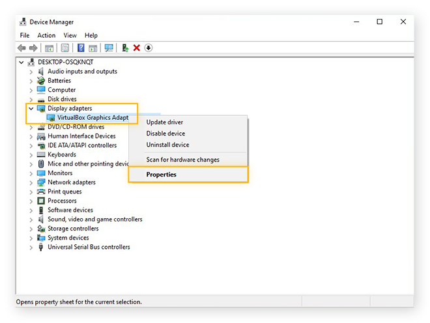The width and height of the screenshot is (430, 323).
Task: Open the File menu
Action: 25,35
